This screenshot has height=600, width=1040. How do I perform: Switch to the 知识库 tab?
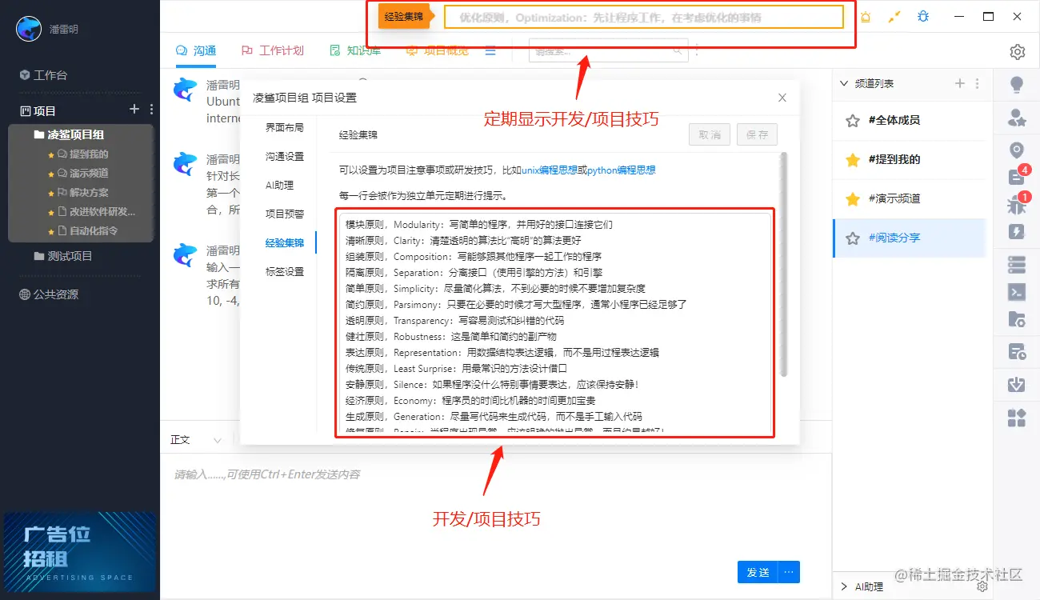355,50
